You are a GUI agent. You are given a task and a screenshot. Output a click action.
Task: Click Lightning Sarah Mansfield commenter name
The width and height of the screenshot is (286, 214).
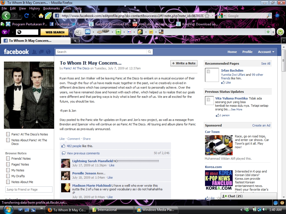[x=92, y=161]
